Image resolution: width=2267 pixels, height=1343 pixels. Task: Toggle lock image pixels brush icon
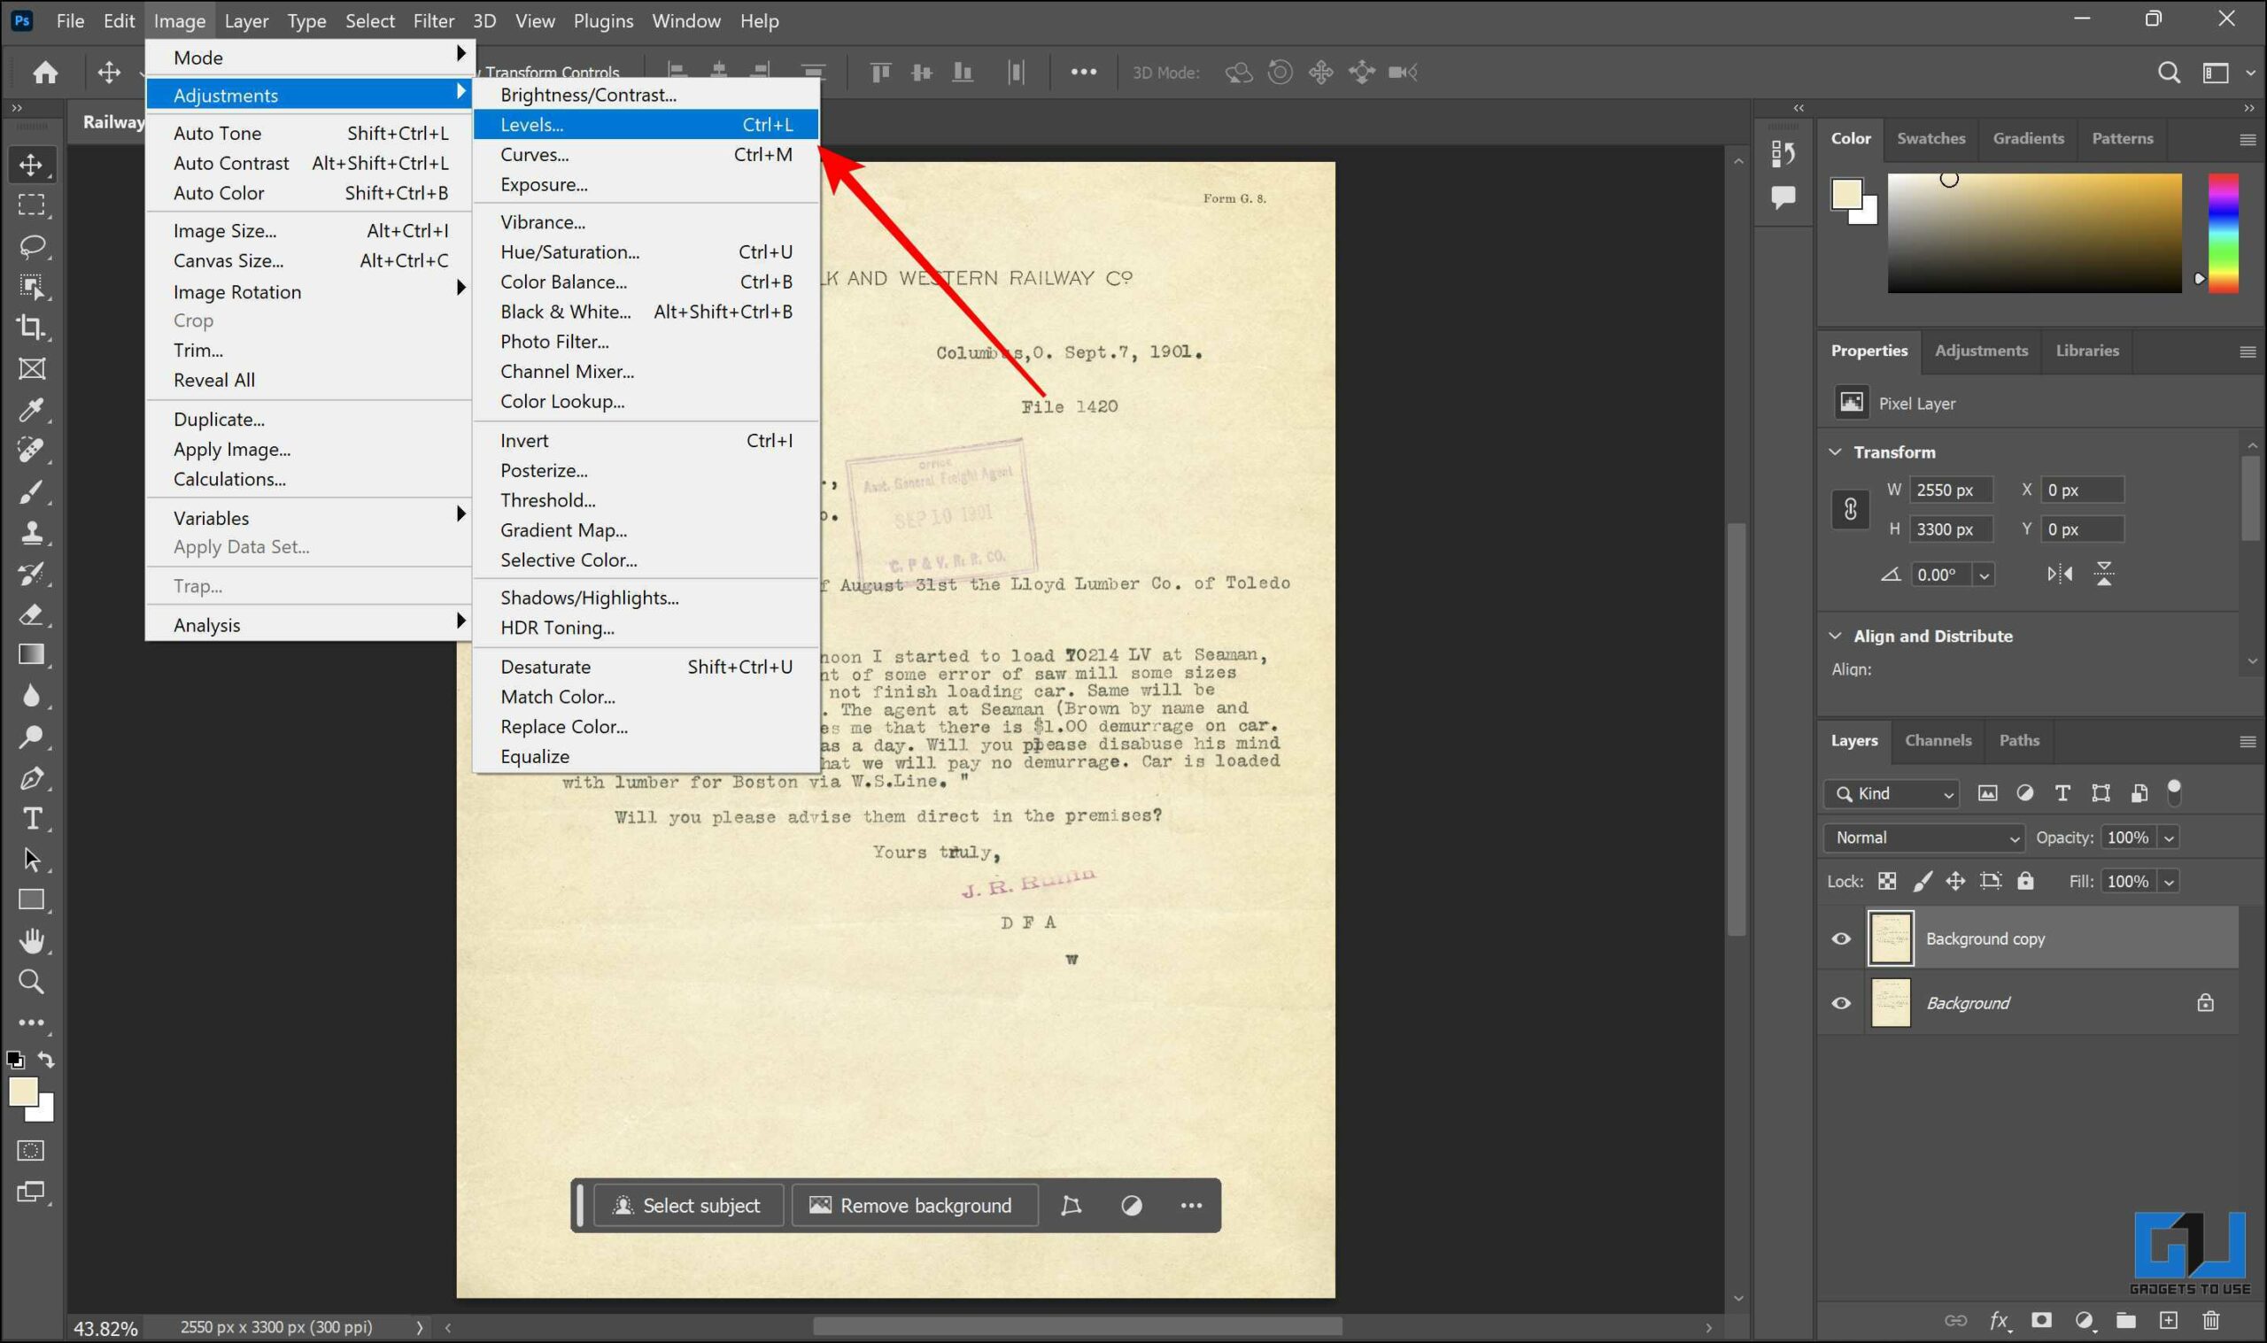pos(1923,882)
